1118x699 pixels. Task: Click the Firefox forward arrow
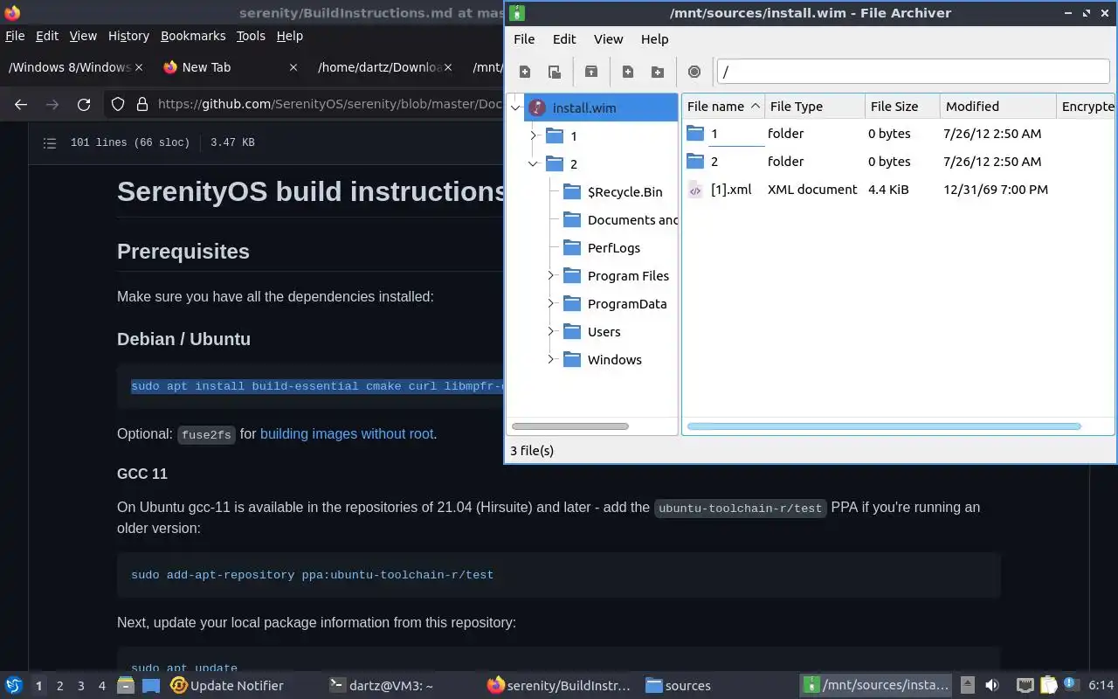pyautogui.click(x=52, y=104)
